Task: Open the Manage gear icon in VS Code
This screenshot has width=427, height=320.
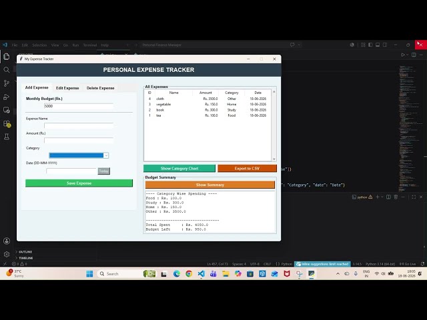Action: click(7, 254)
